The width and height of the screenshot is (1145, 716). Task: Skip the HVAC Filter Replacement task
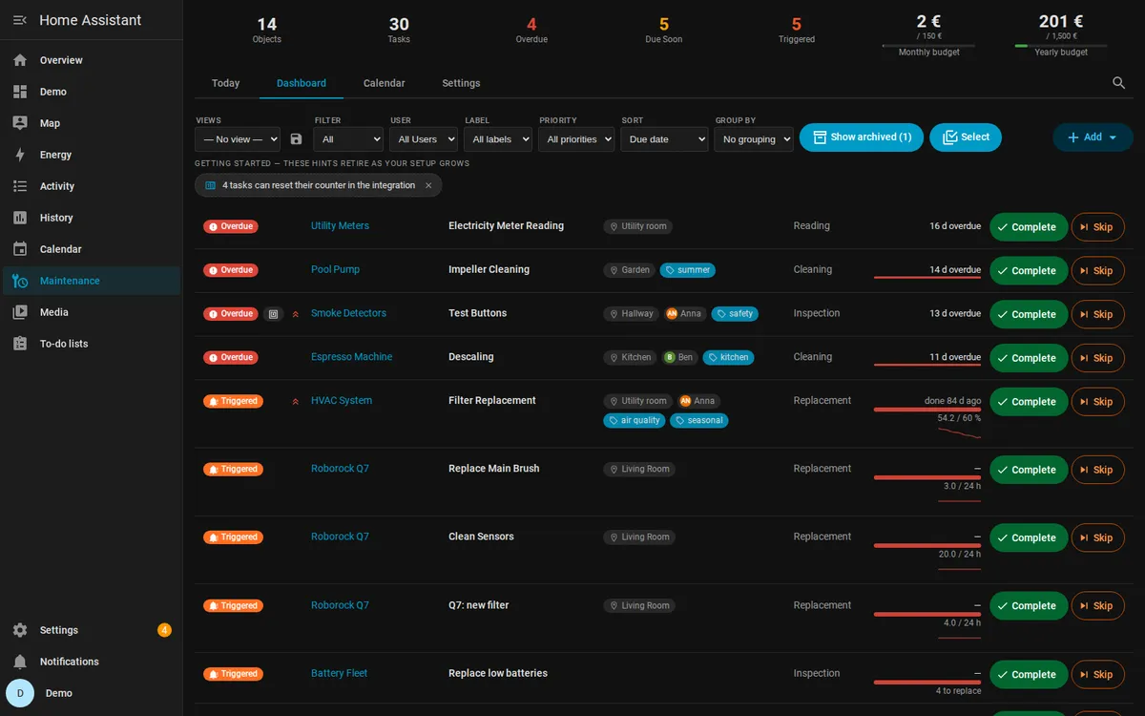[x=1098, y=402]
